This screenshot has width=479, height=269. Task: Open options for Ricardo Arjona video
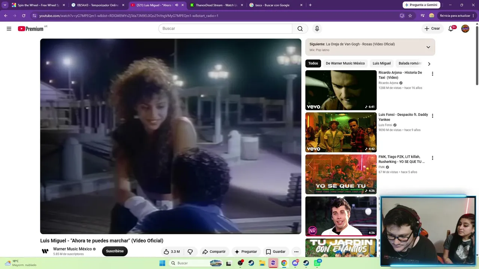click(432, 74)
